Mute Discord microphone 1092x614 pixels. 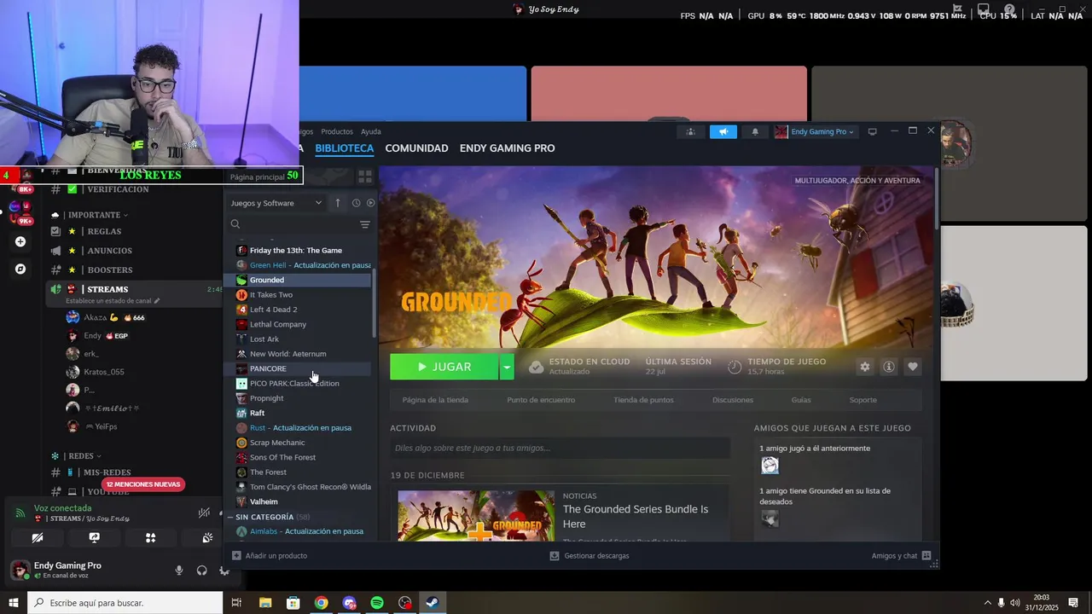pos(179,571)
